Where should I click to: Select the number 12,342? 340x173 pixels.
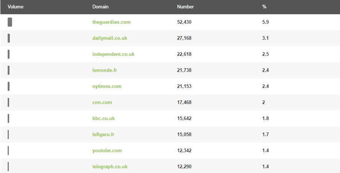[x=184, y=150]
